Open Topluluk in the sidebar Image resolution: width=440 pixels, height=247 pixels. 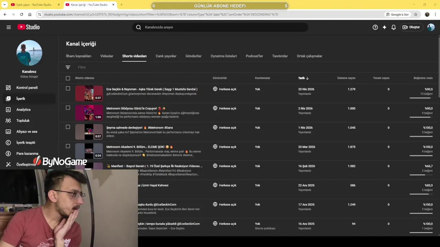click(29, 120)
